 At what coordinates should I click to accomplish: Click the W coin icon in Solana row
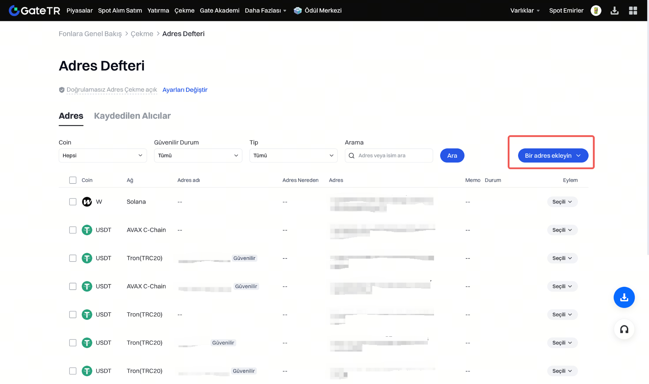[x=87, y=202]
